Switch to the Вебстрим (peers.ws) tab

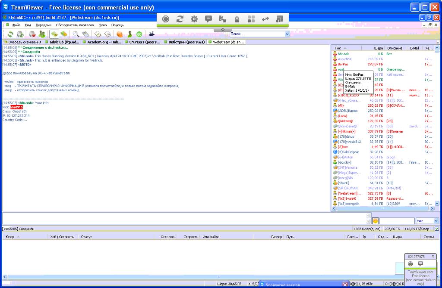click(184, 42)
